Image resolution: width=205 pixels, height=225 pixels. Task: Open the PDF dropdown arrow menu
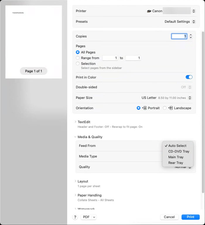point(94,217)
